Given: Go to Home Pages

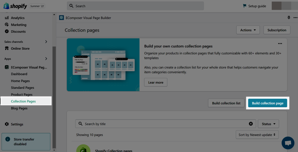Looking at the screenshot, I should [x=20, y=81].
